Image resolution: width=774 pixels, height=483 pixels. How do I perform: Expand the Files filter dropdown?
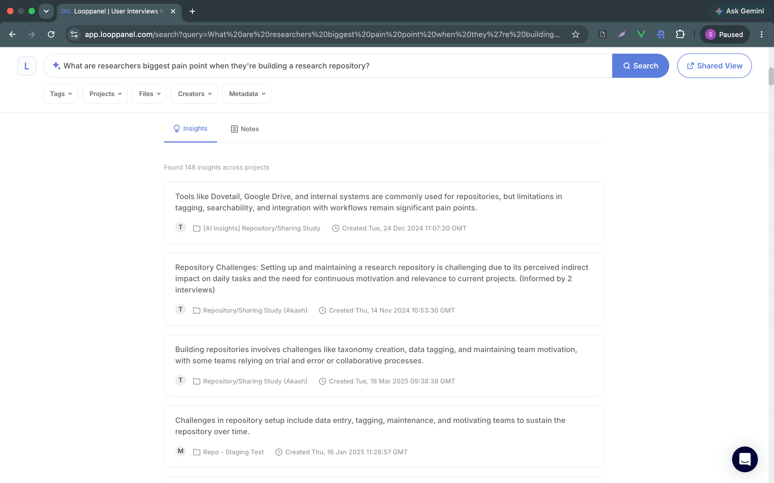point(149,94)
